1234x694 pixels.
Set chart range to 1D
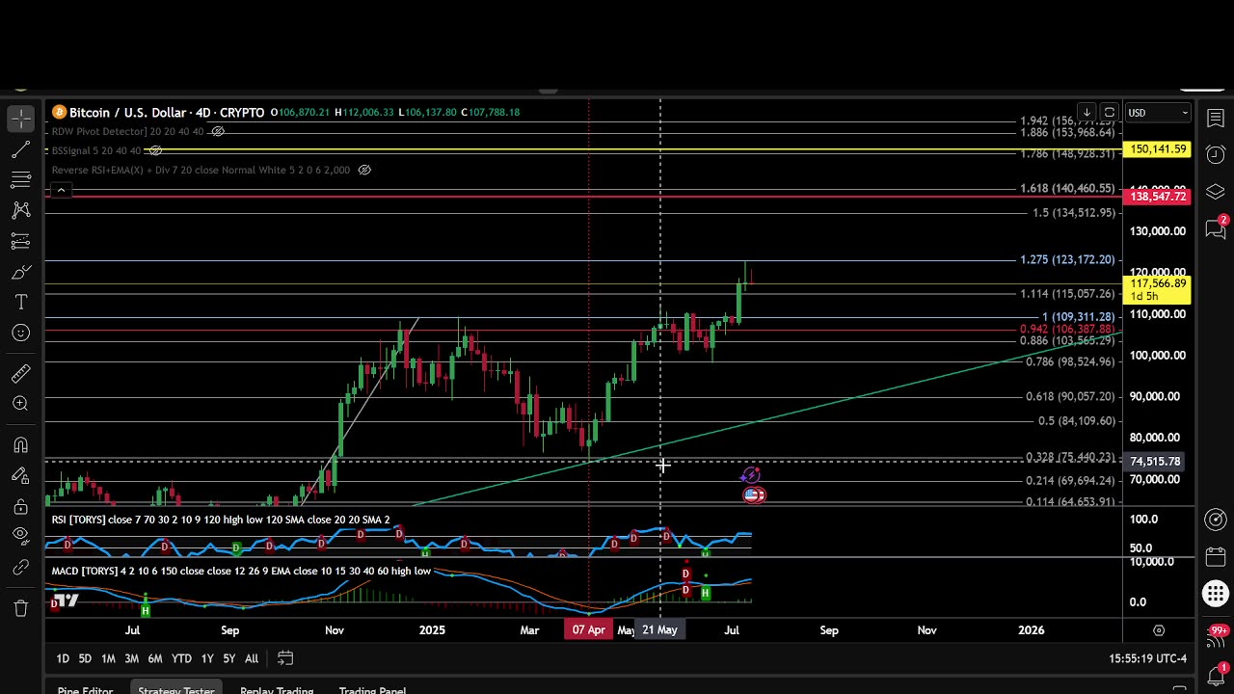[x=62, y=658]
